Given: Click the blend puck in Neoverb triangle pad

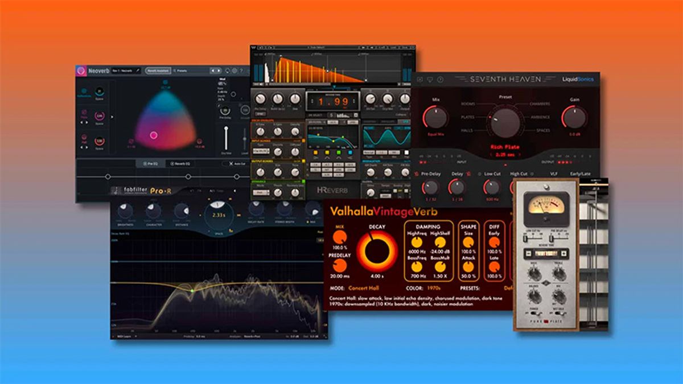Looking at the screenshot, I should click(153, 135).
